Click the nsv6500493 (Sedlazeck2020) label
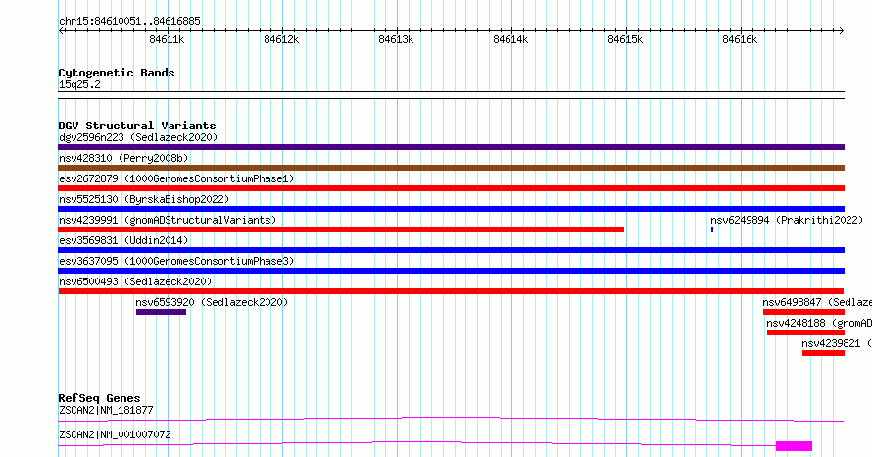872x457 pixels. coord(135,281)
